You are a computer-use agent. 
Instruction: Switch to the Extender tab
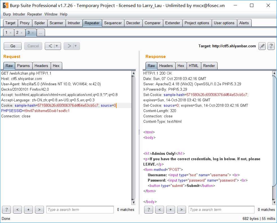tap(173, 23)
